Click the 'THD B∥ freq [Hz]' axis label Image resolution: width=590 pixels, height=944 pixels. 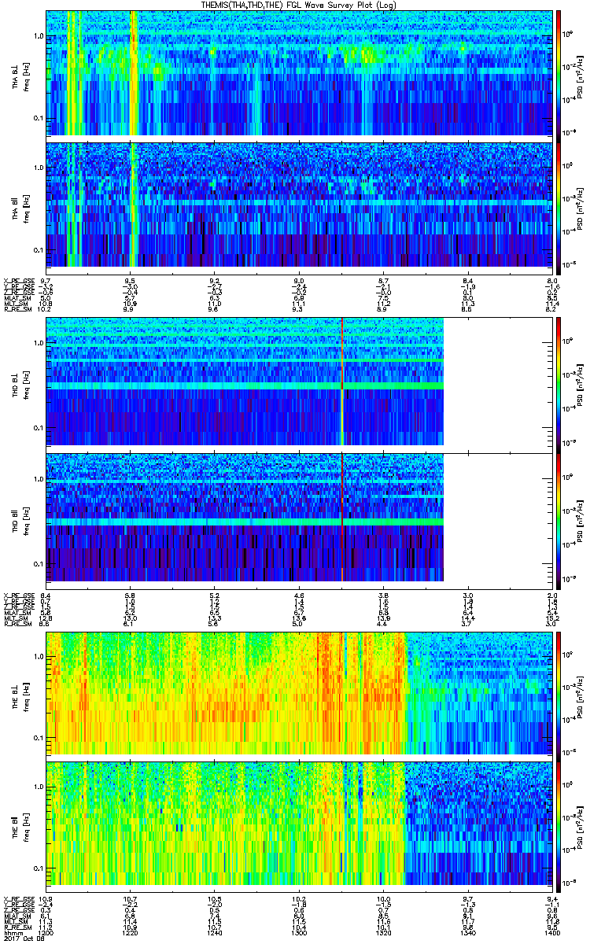point(19,520)
